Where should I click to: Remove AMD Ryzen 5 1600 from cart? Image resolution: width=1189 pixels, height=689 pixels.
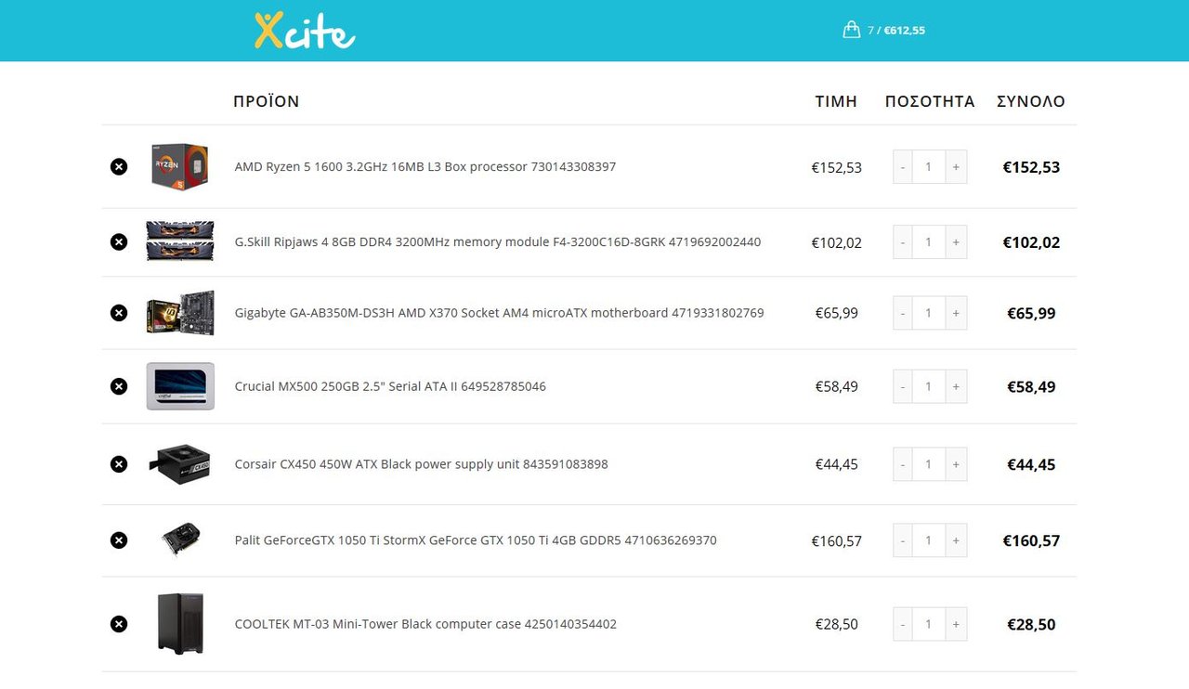(119, 167)
